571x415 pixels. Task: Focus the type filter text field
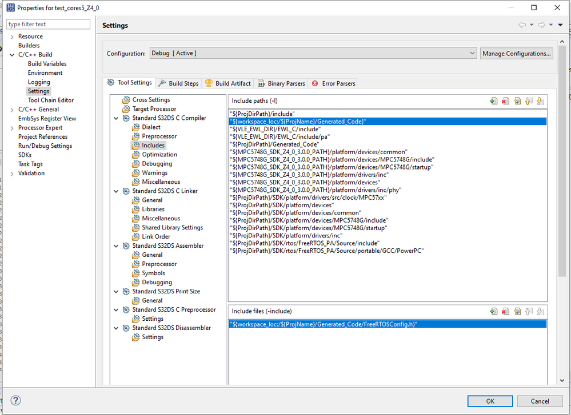coord(48,24)
